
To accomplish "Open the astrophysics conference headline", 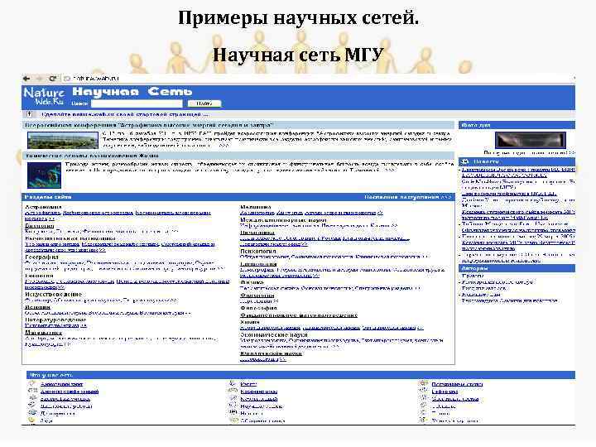I will pos(149,125).
